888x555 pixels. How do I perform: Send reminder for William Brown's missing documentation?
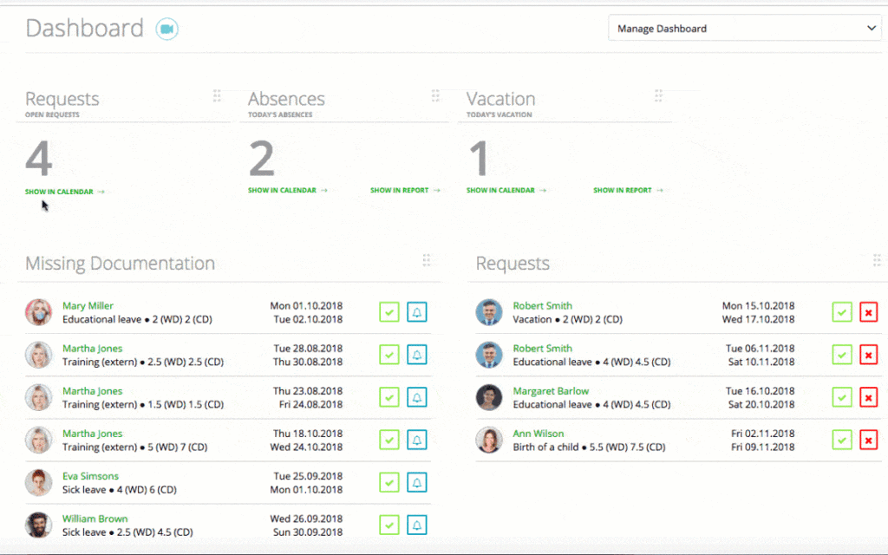(x=417, y=525)
